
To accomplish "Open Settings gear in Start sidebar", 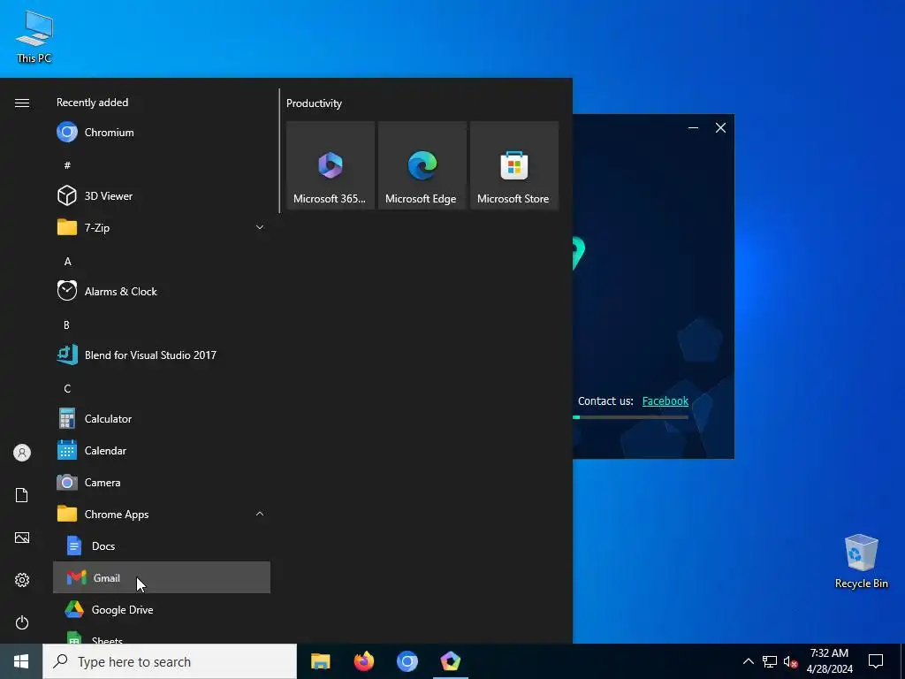I will pyautogui.click(x=22, y=580).
